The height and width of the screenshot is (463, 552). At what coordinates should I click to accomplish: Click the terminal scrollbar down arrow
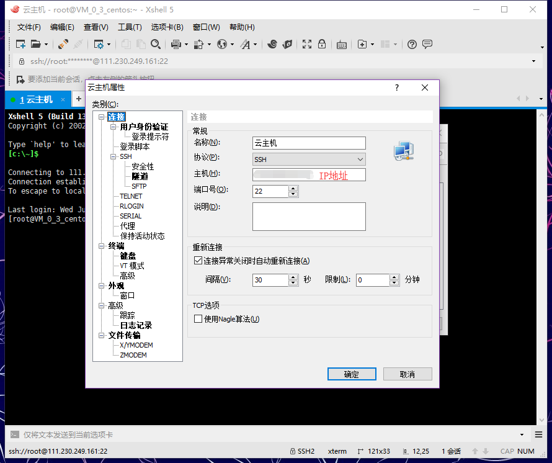(541, 420)
